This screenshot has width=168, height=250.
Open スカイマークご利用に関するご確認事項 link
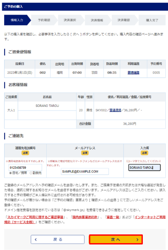point(35,217)
